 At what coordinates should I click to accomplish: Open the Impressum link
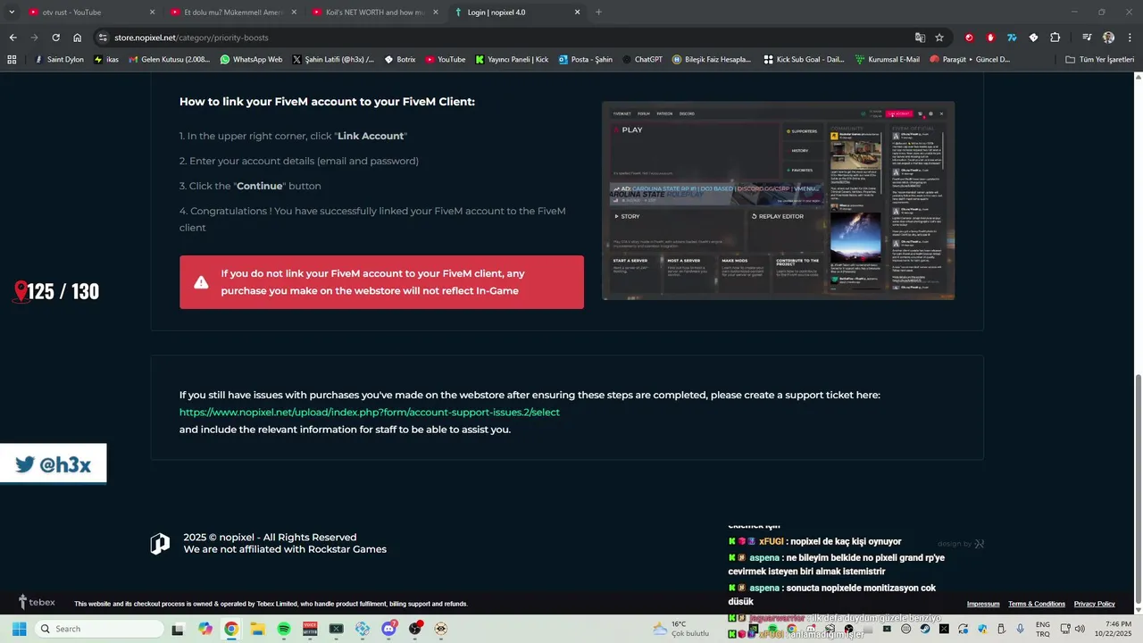pyautogui.click(x=983, y=604)
